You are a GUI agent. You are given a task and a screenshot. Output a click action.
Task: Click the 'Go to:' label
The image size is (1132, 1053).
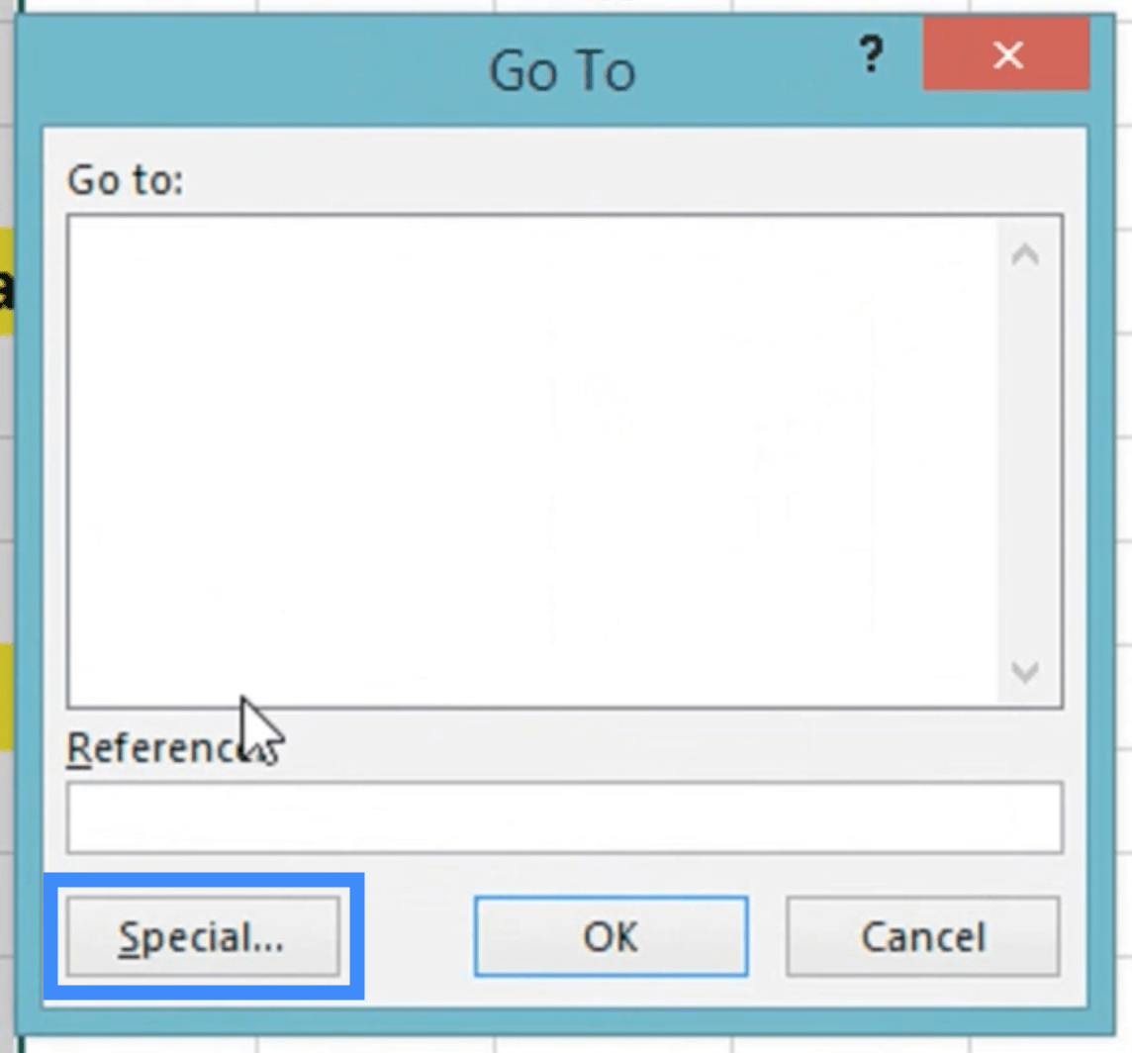125,180
